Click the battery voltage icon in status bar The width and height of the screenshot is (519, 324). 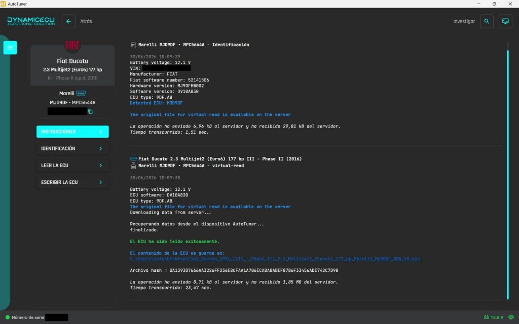486,317
